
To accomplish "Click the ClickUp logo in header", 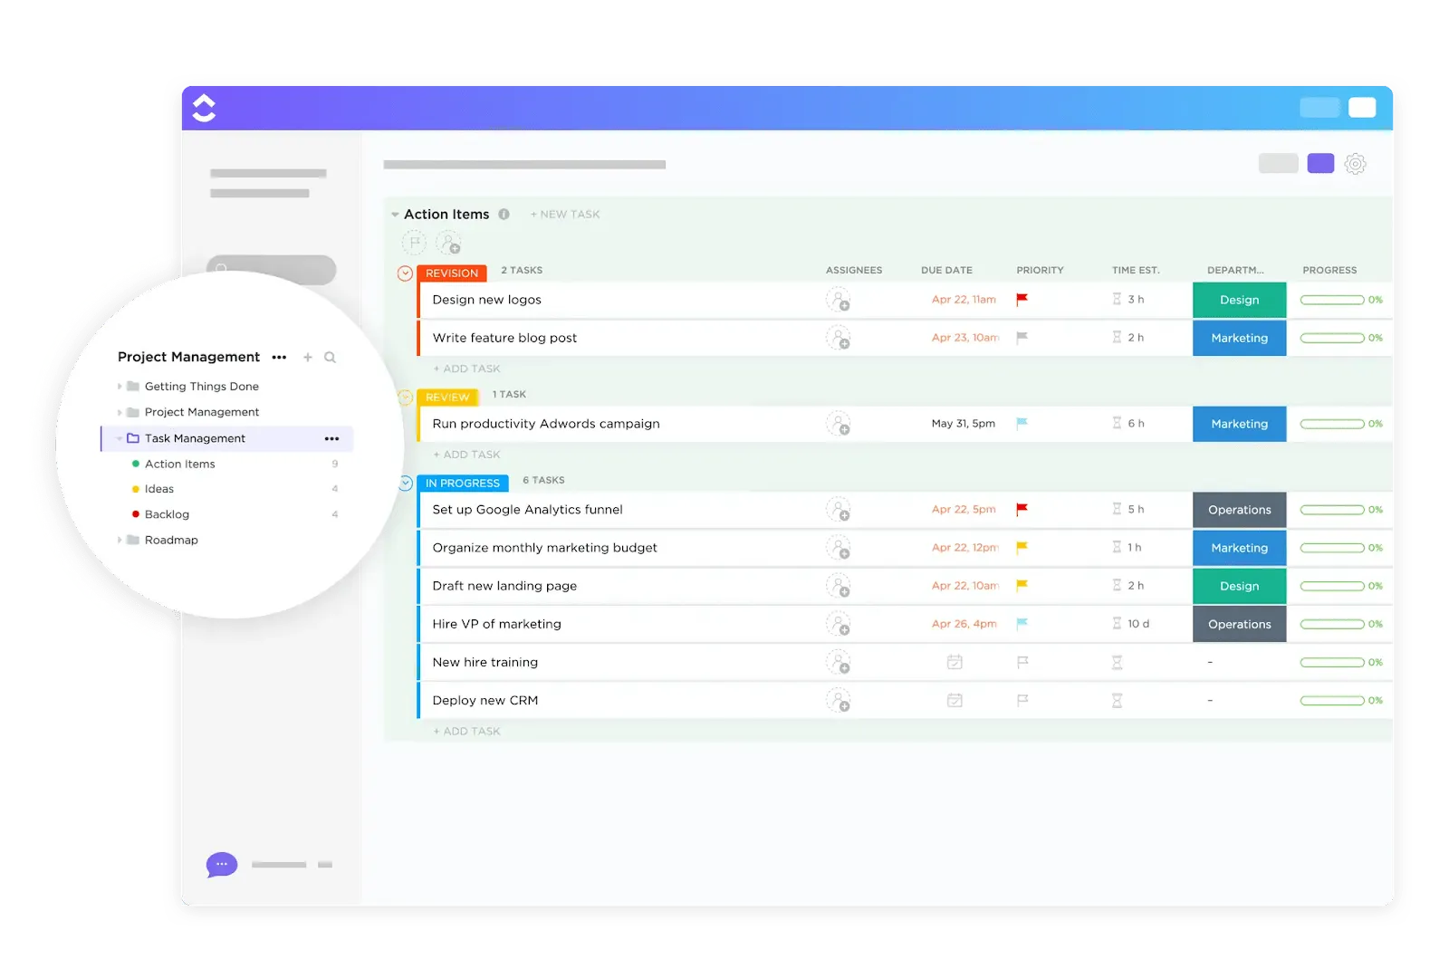I will (204, 108).
